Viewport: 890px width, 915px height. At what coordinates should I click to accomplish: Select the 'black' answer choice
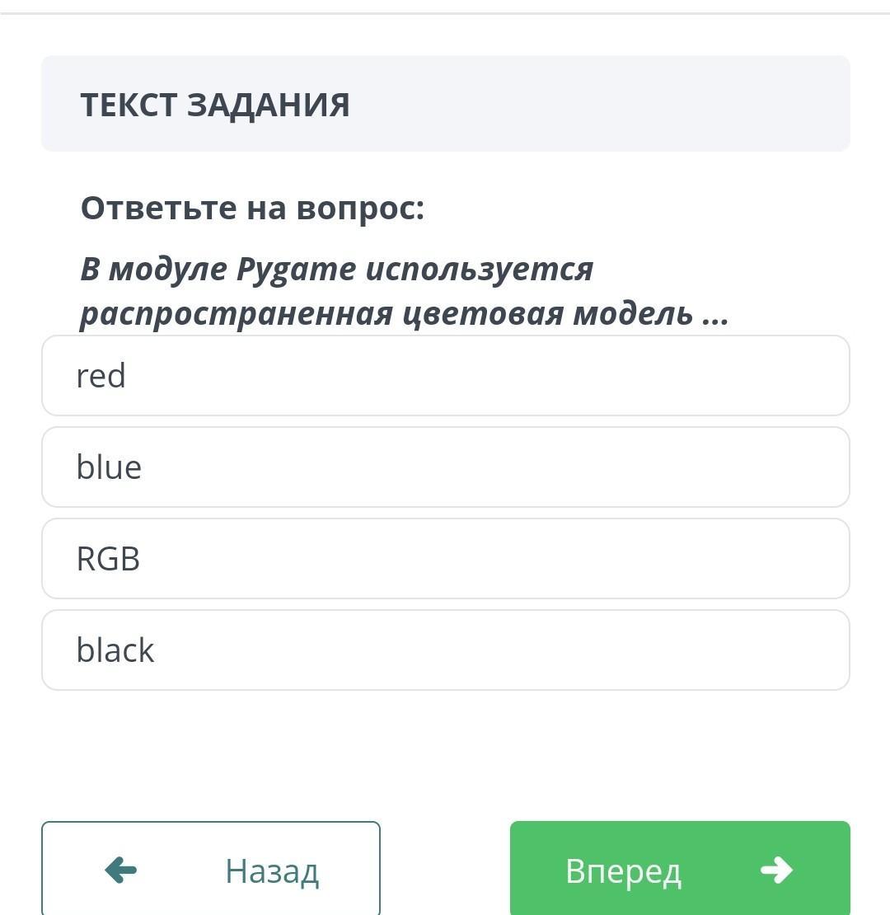click(x=115, y=650)
